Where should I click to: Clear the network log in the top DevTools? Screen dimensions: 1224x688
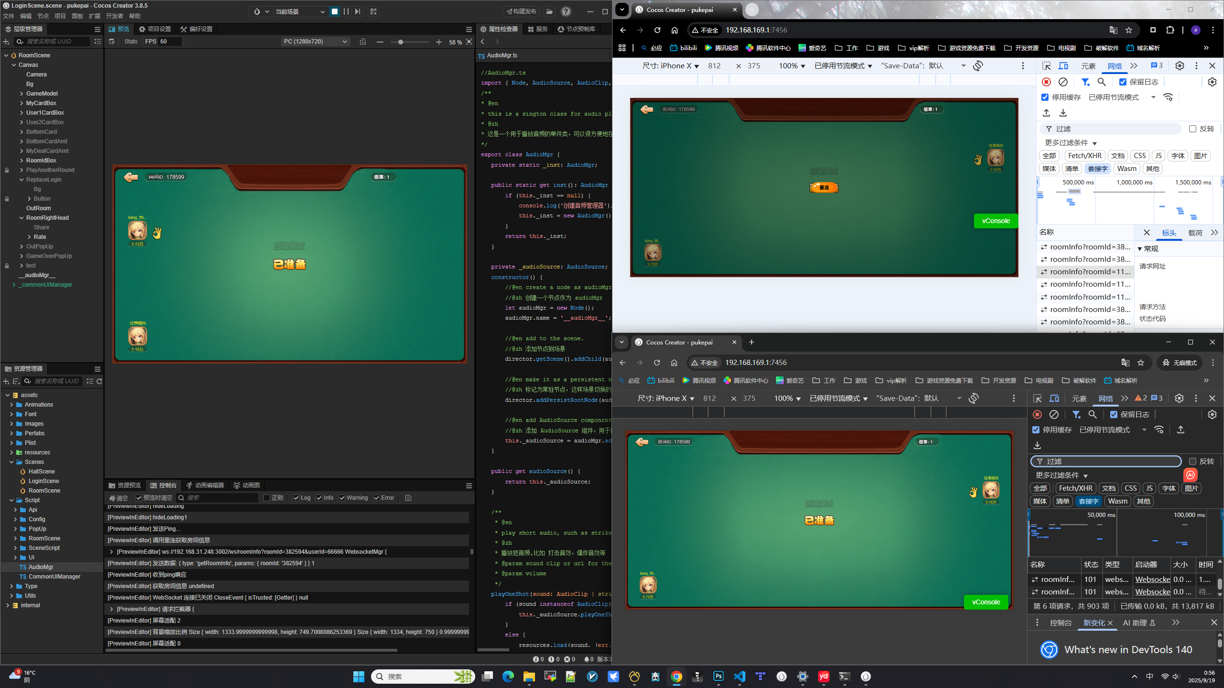pos(1063,82)
